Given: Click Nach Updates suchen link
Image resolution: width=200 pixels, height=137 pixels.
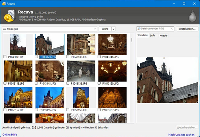Looking at the screenshot, I should click(181, 135).
